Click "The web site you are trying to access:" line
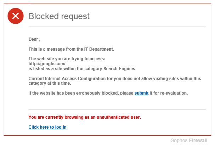The image size is (215, 146). [67, 59]
